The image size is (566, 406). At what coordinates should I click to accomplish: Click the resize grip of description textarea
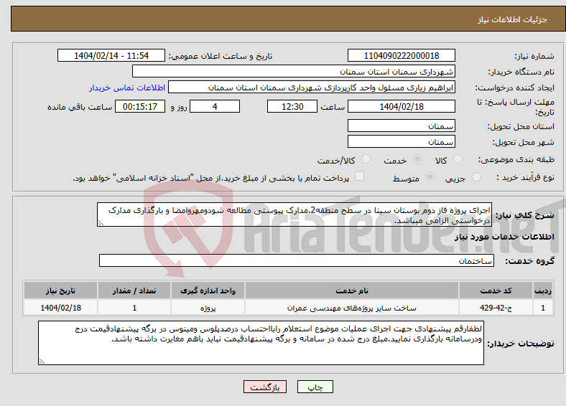click(101, 223)
